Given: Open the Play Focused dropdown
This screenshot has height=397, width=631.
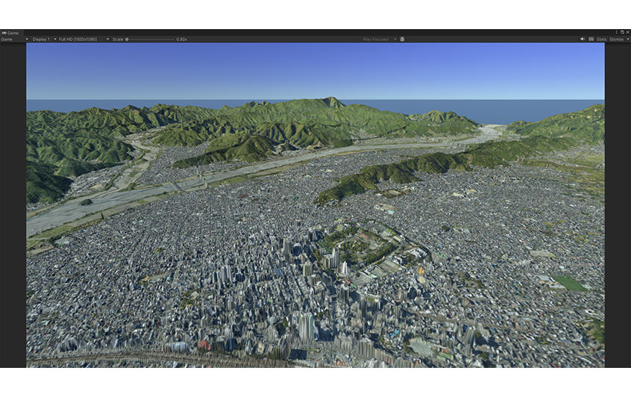Looking at the screenshot, I should (x=377, y=40).
